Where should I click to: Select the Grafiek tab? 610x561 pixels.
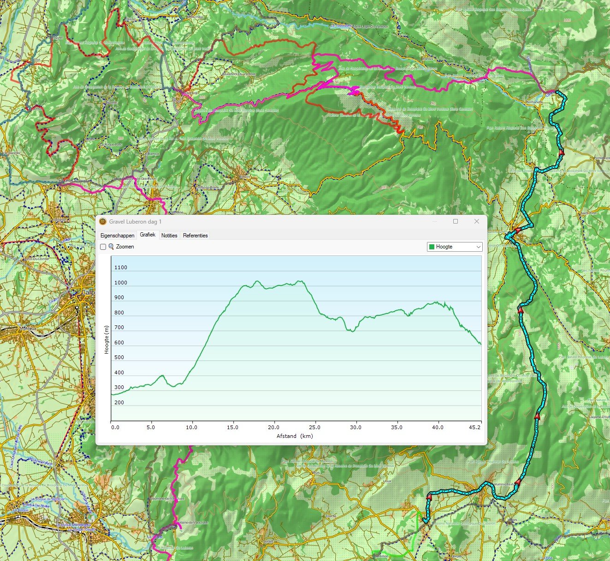(x=148, y=235)
